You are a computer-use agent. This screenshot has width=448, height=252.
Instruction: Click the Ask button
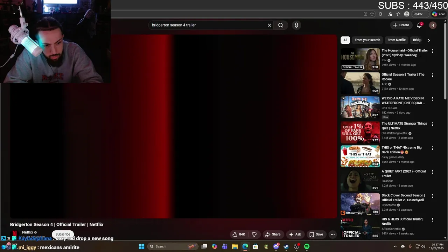click(295, 234)
